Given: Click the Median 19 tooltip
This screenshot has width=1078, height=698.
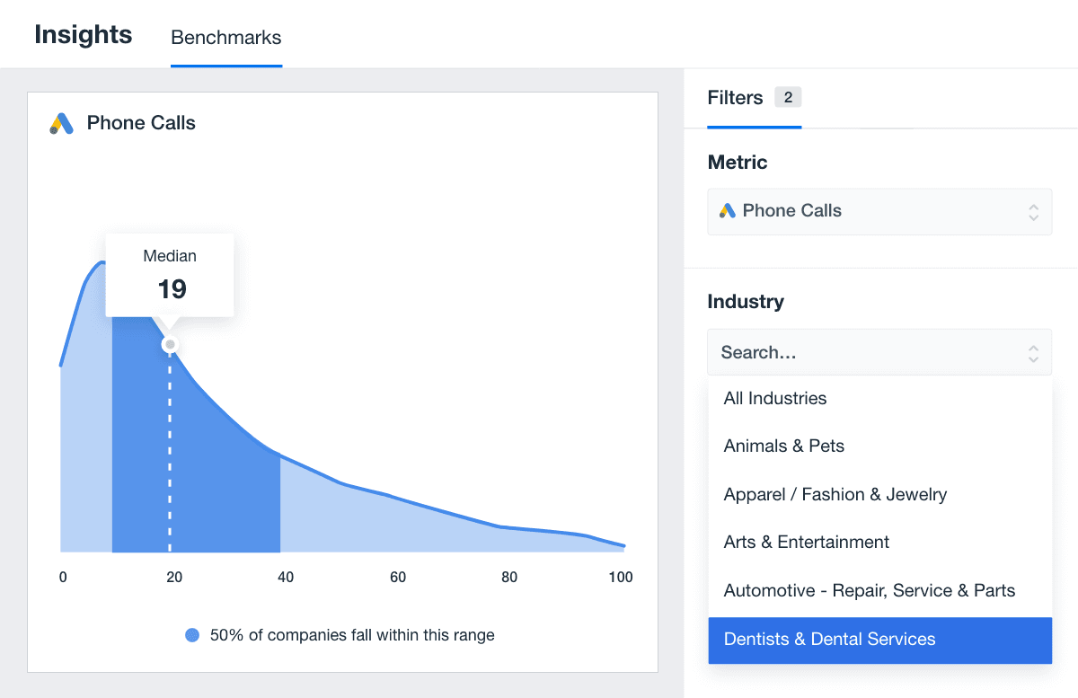Looking at the screenshot, I should pos(170,275).
